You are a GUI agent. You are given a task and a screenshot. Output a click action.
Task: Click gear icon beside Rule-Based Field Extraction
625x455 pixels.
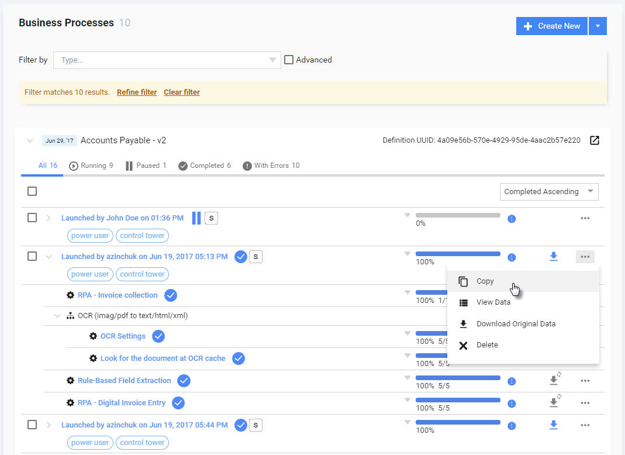click(70, 381)
